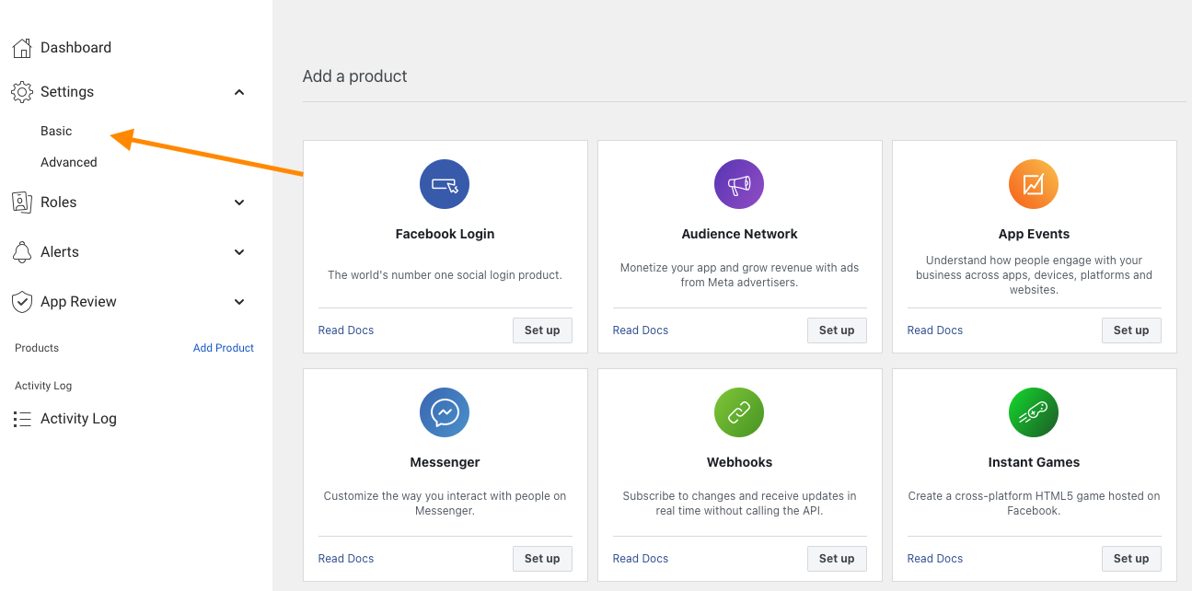The image size is (1192, 591).
Task: Collapse the Settings section chevron
Action: click(239, 92)
